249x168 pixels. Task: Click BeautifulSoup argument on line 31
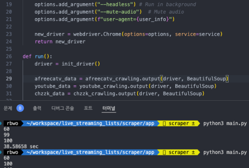coord(182,93)
